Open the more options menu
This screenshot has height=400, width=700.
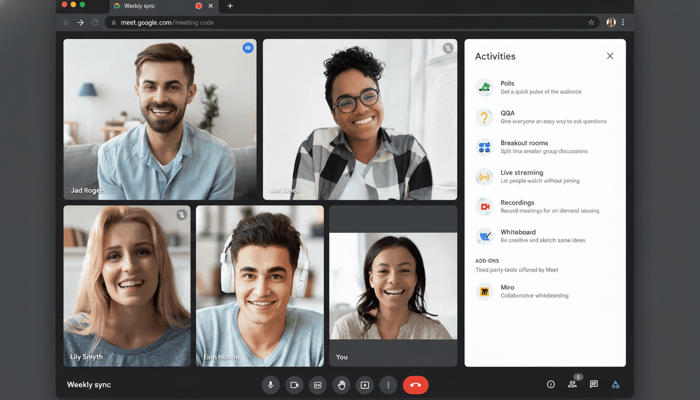(x=388, y=385)
